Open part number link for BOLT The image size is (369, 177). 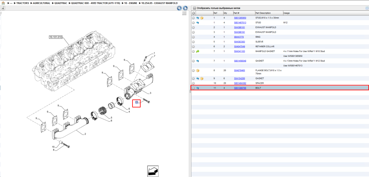click(x=240, y=88)
